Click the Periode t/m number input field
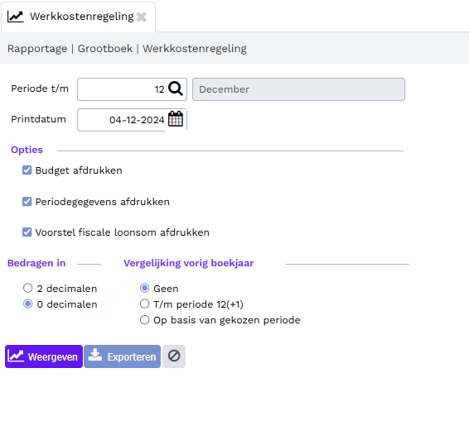This screenshot has width=469, height=440. [122, 89]
